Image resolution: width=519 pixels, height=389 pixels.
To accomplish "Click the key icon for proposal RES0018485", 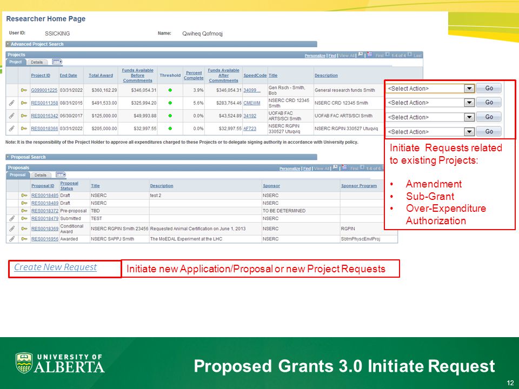I will tap(24, 196).
